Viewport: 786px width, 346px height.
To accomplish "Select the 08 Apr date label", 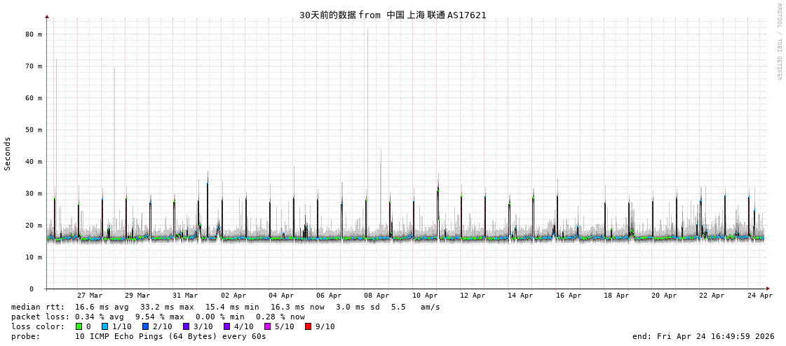I will pyautogui.click(x=377, y=296).
